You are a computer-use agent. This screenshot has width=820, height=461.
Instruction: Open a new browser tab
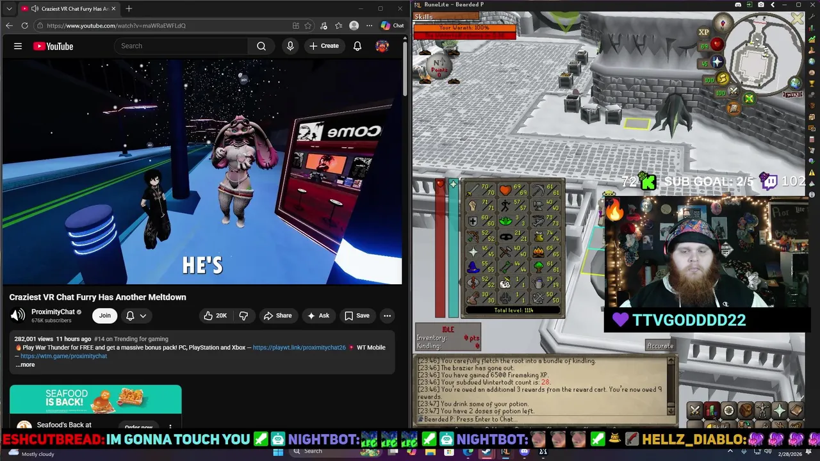pos(129,8)
